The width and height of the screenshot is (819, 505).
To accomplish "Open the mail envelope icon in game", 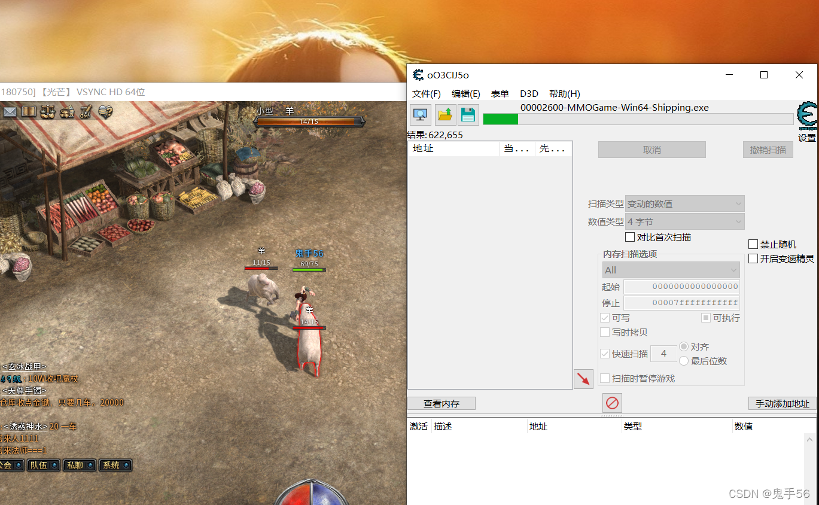I will point(10,112).
